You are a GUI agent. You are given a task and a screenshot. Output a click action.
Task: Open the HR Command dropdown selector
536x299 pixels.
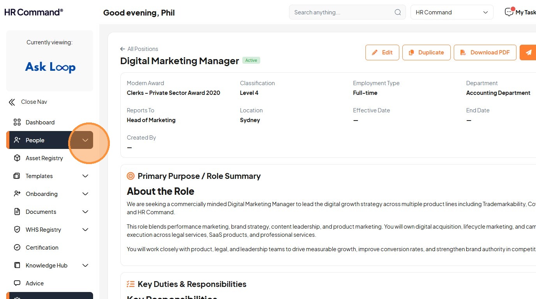[452, 12]
